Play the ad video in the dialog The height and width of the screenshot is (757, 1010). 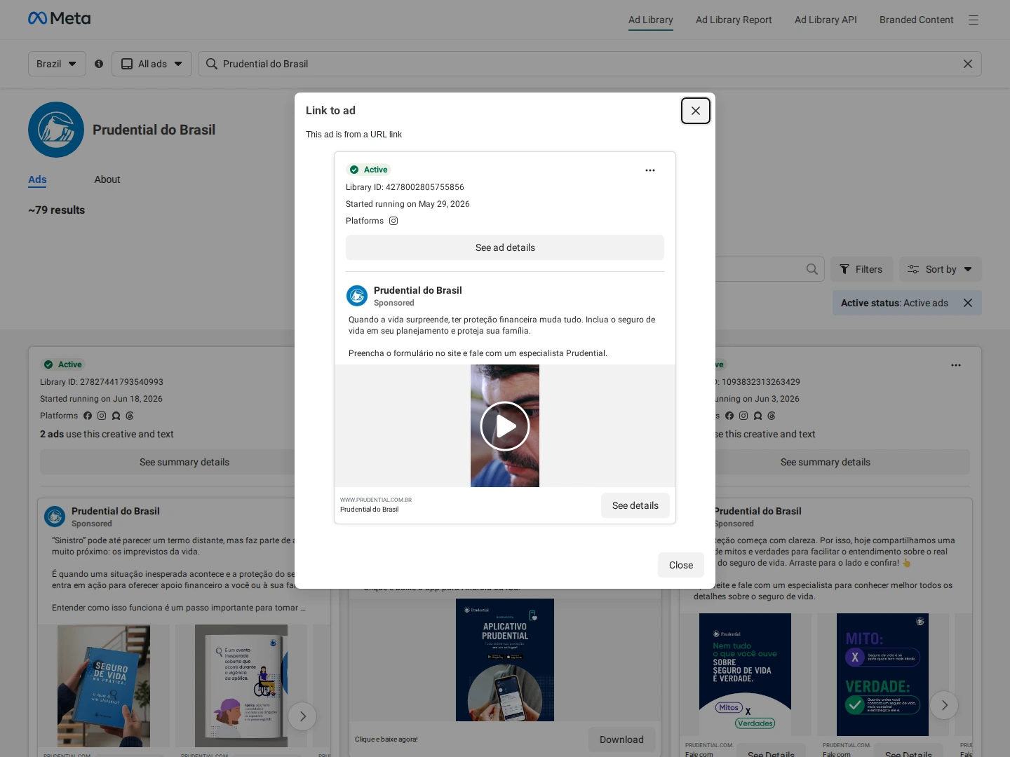click(505, 426)
